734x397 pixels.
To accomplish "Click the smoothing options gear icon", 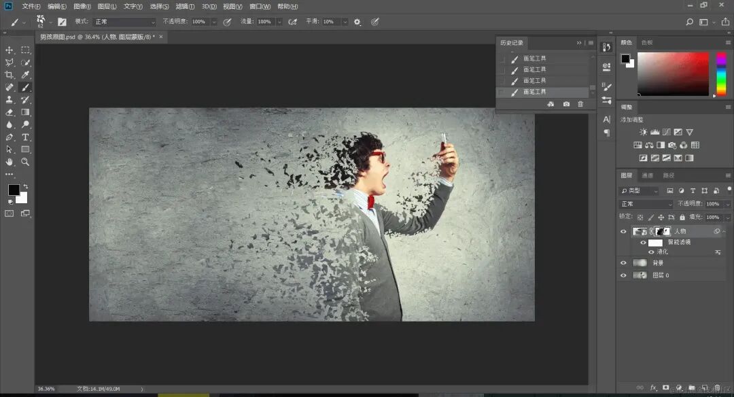I will pyautogui.click(x=357, y=22).
